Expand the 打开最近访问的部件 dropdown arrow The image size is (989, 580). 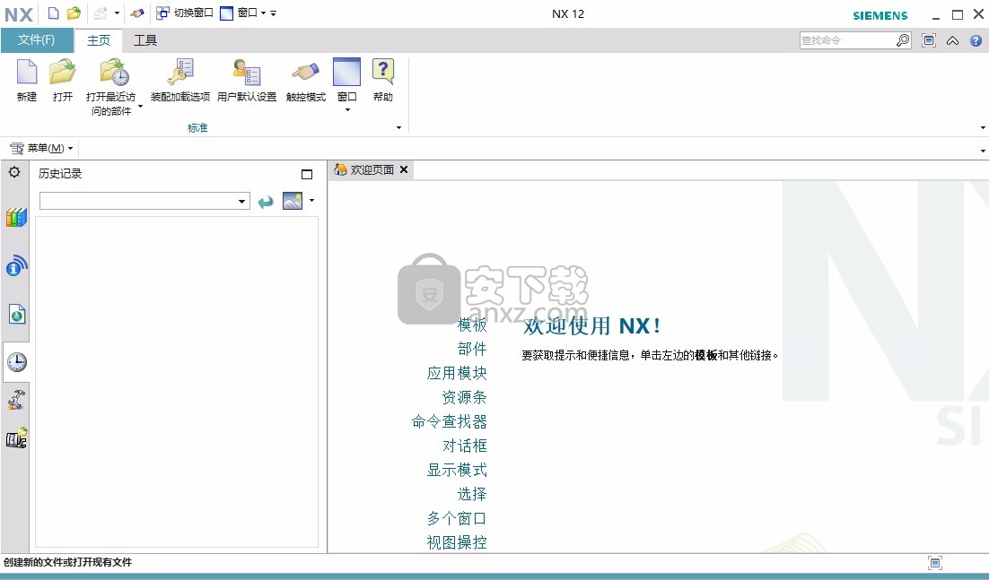(x=140, y=107)
